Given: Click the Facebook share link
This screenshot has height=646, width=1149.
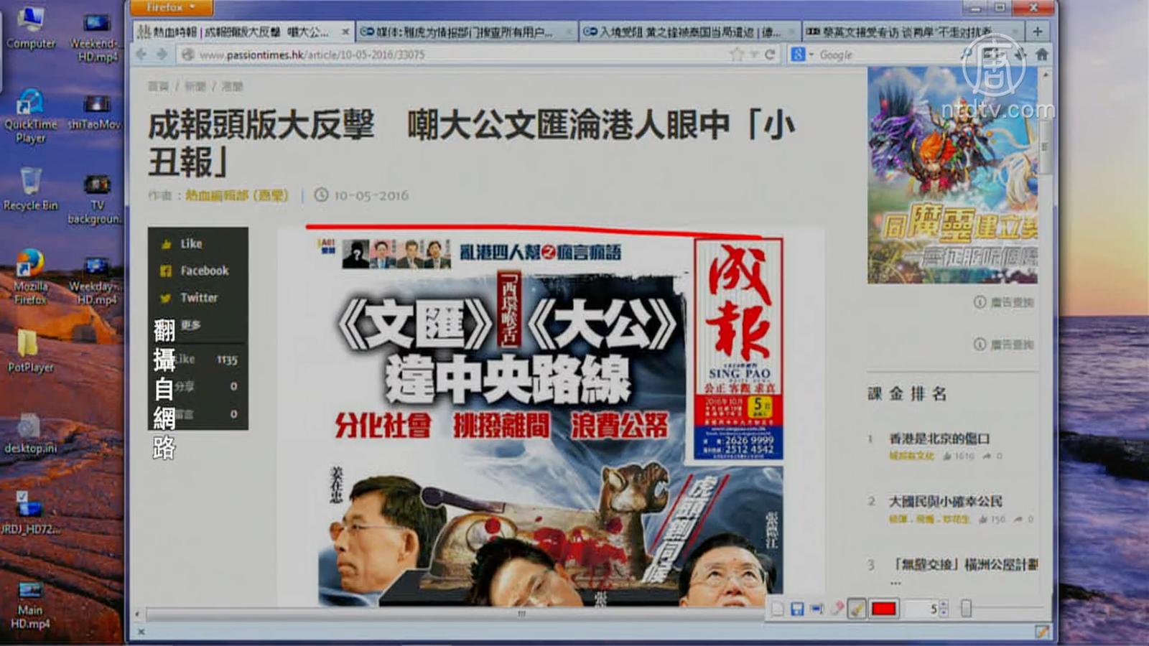Looking at the screenshot, I should 204,271.
